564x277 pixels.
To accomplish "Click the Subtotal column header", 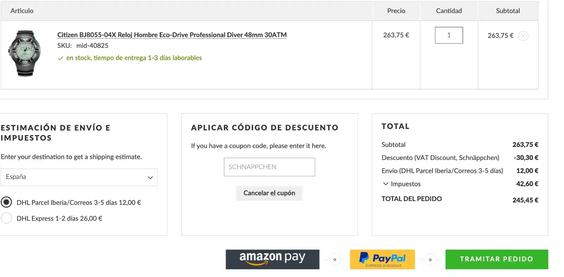I will tap(508, 11).
